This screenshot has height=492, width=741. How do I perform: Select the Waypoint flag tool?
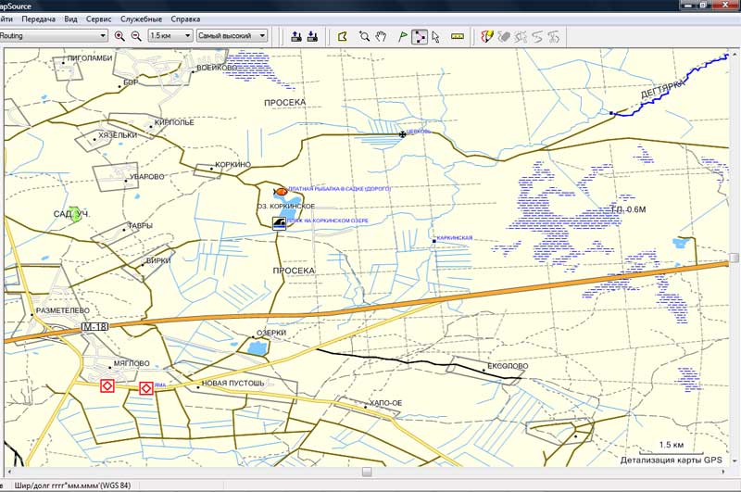(x=402, y=36)
